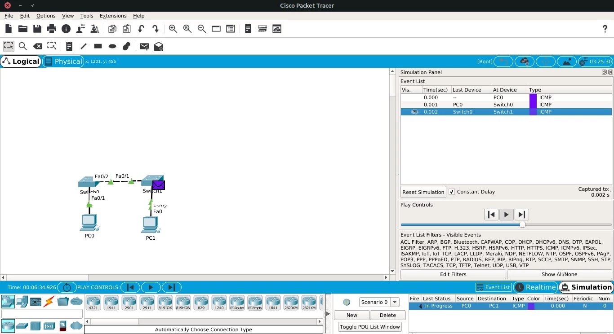Place a Note with the note tool
Image resolution: width=614 pixels, height=334 pixels.
pos(69,46)
